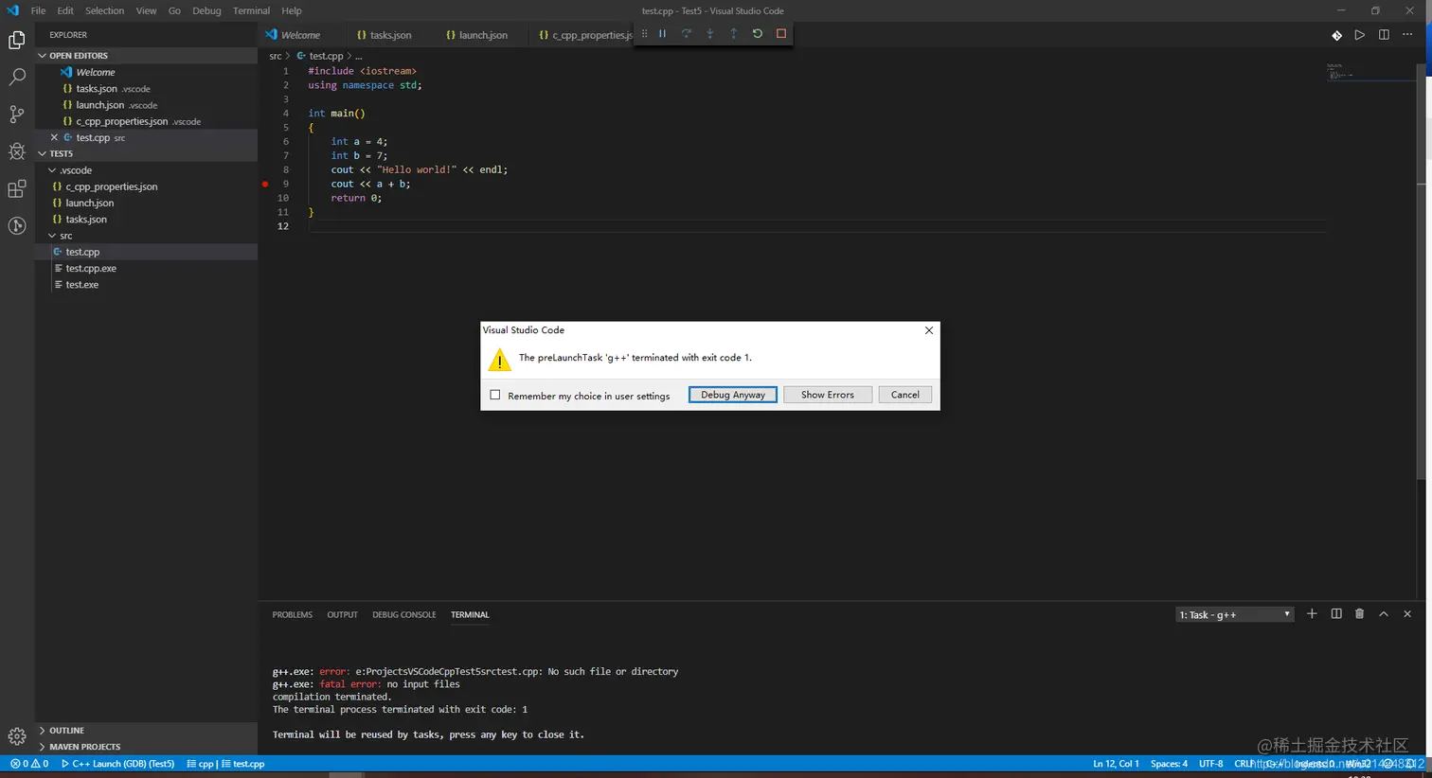Viewport: 1432px width, 778px height.
Task: Open the Extensions view icon
Action: [x=17, y=188]
